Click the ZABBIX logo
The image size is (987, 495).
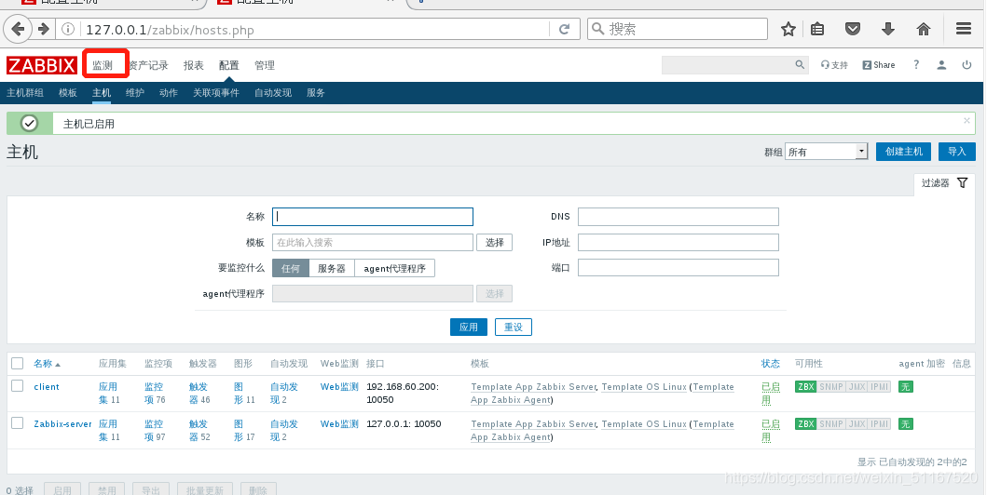click(x=42, y=65)
